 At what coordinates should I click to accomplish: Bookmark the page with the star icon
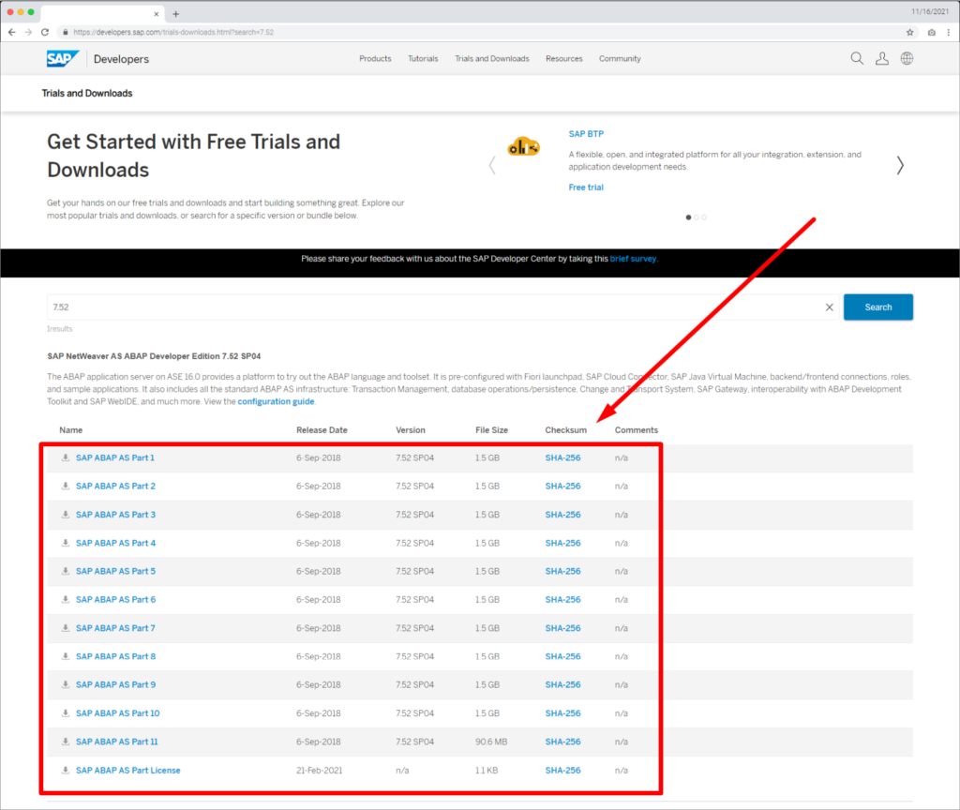pos(909,33)
